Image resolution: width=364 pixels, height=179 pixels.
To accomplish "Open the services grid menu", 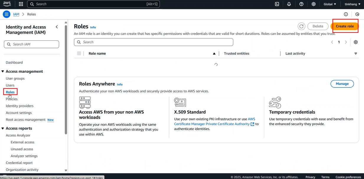I will tap(21, 4).
